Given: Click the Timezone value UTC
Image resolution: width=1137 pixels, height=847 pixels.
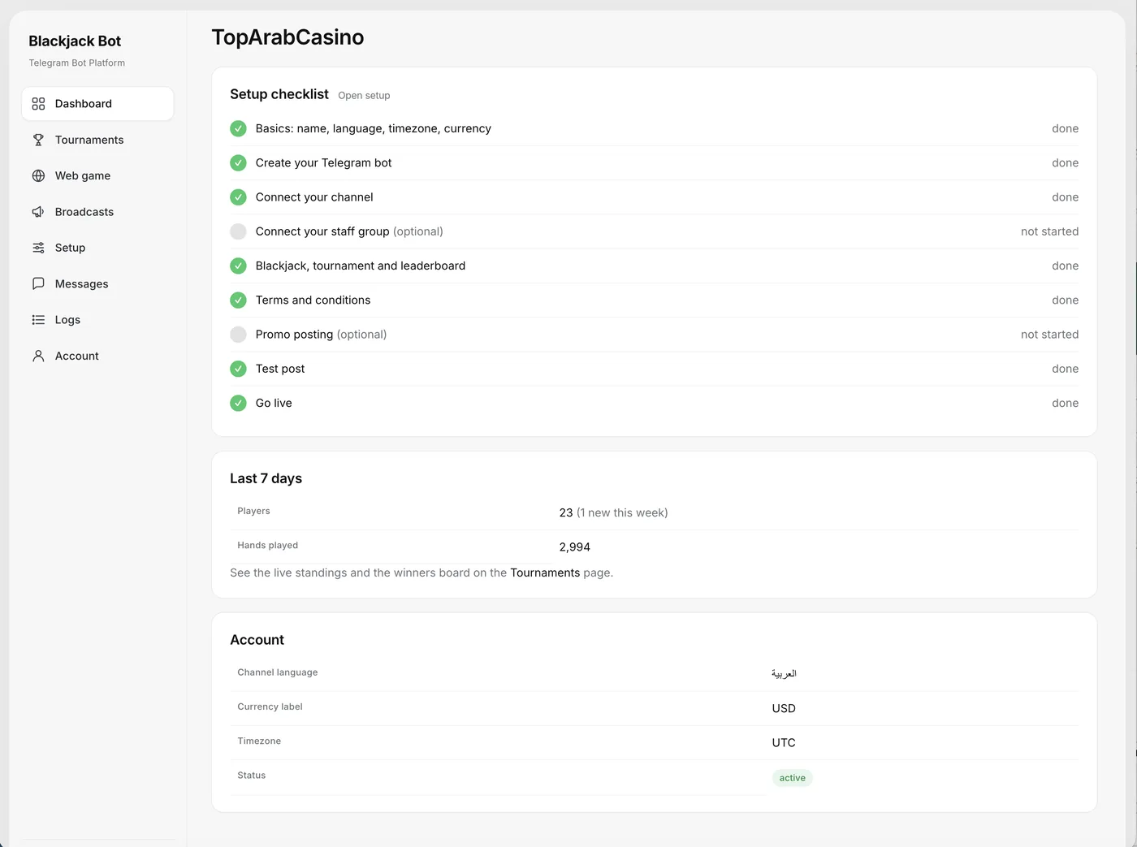Looking at the screenshot, I should pos(784,743).
